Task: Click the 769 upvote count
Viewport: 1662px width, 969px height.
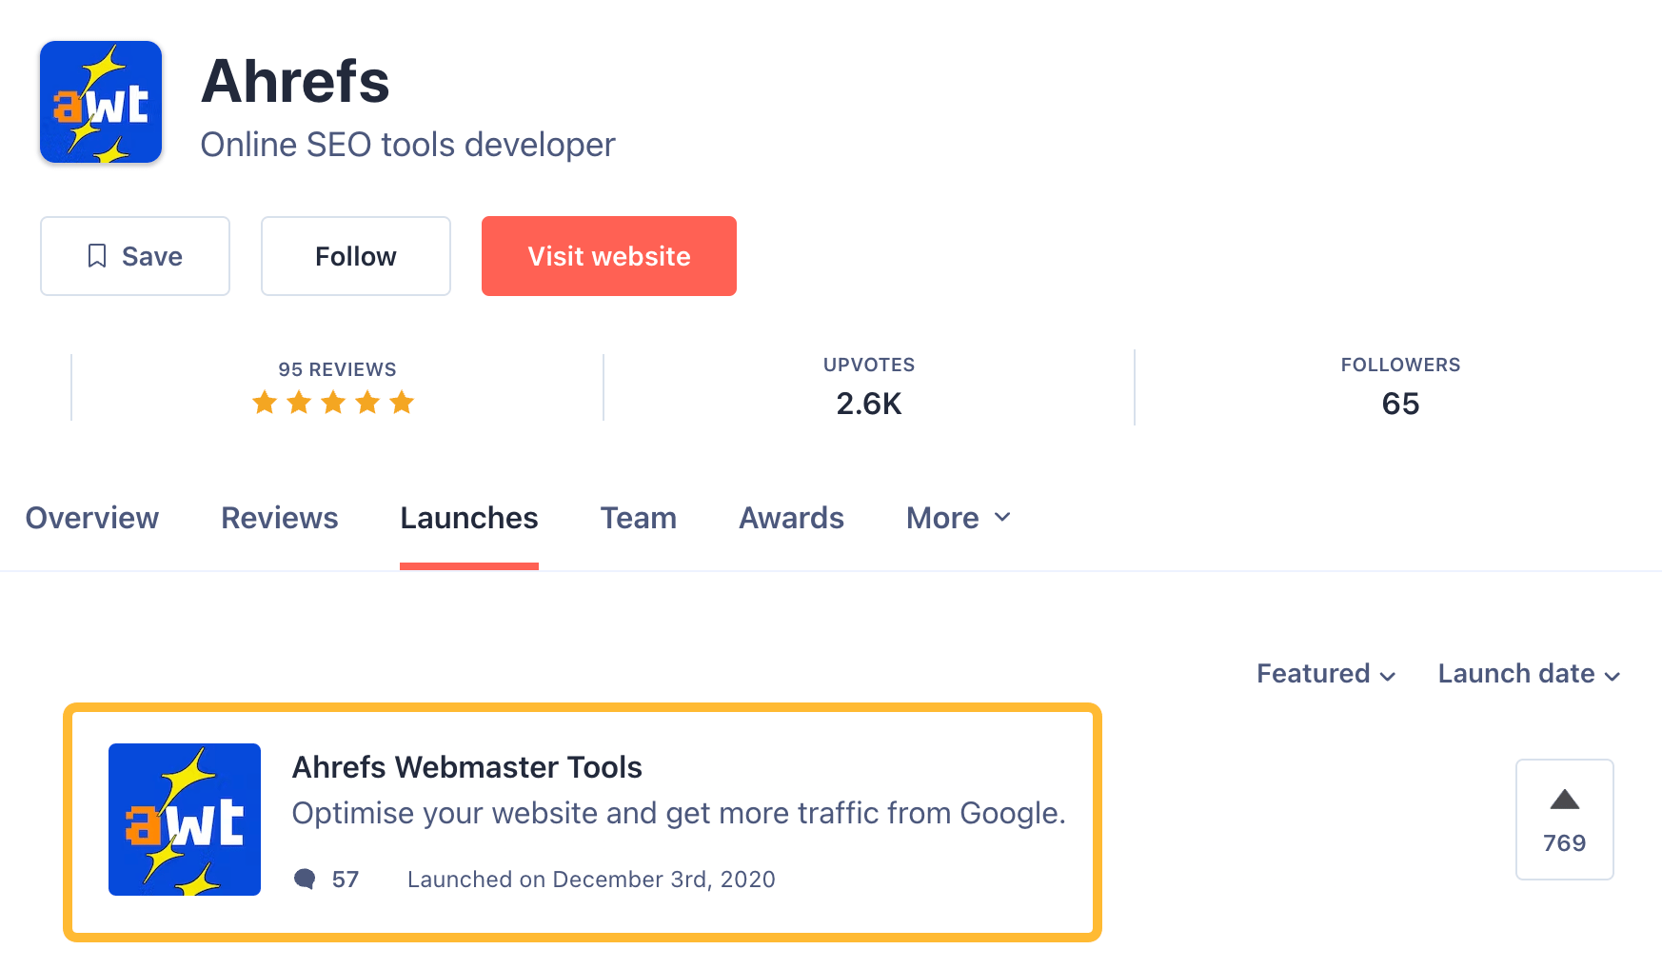Action: click(1563, 841)
